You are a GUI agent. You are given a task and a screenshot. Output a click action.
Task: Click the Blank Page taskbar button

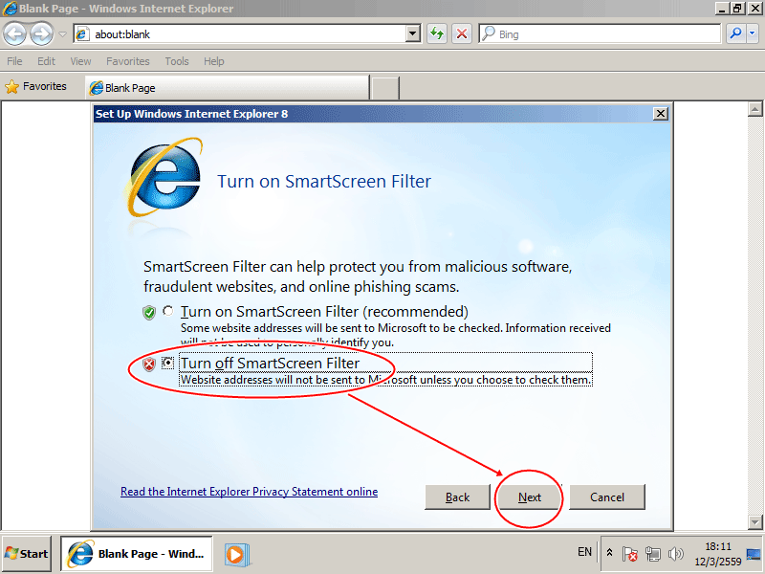point(136,554)
